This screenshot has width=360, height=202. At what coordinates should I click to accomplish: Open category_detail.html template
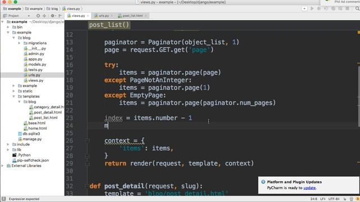(47, 107)
